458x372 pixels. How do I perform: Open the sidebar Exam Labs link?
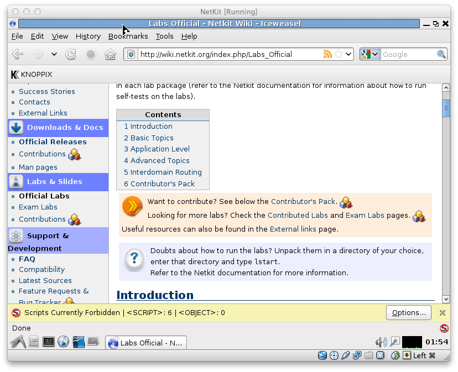coord(38,207)
